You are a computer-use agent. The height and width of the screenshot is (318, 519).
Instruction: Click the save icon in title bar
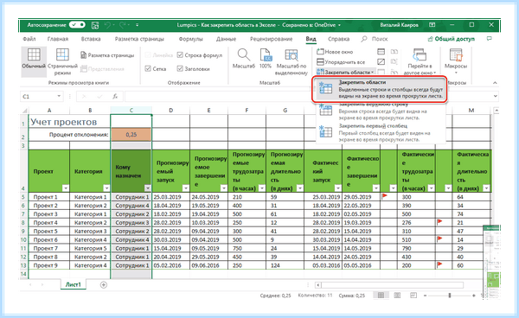point(95,25)
